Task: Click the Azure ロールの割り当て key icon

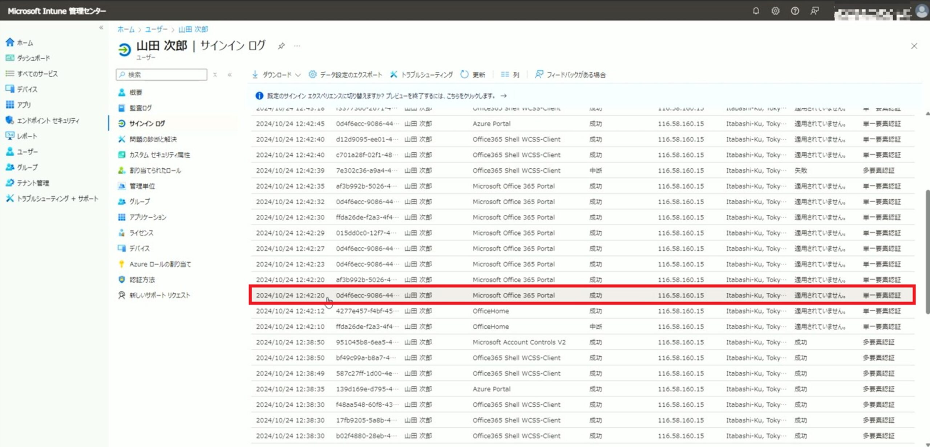Action: click(x=122, y=264)
